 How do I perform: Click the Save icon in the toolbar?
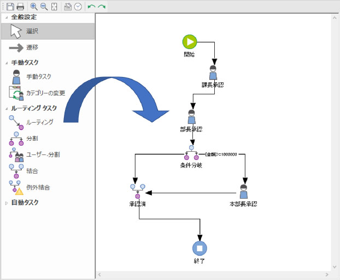click(x=10, y=7)
